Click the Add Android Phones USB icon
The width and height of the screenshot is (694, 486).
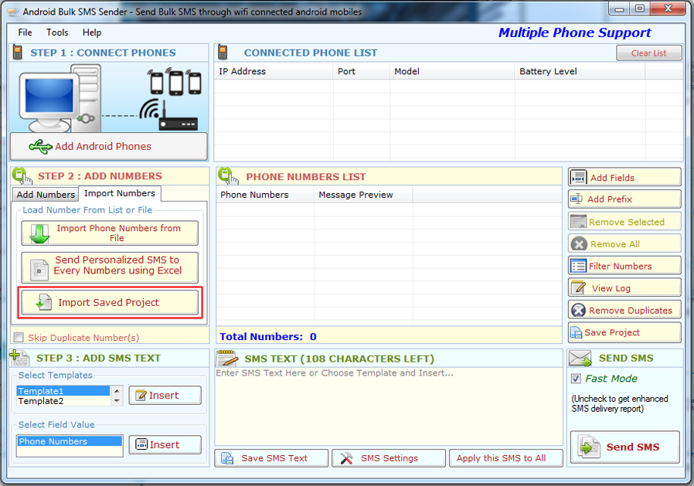40,147
